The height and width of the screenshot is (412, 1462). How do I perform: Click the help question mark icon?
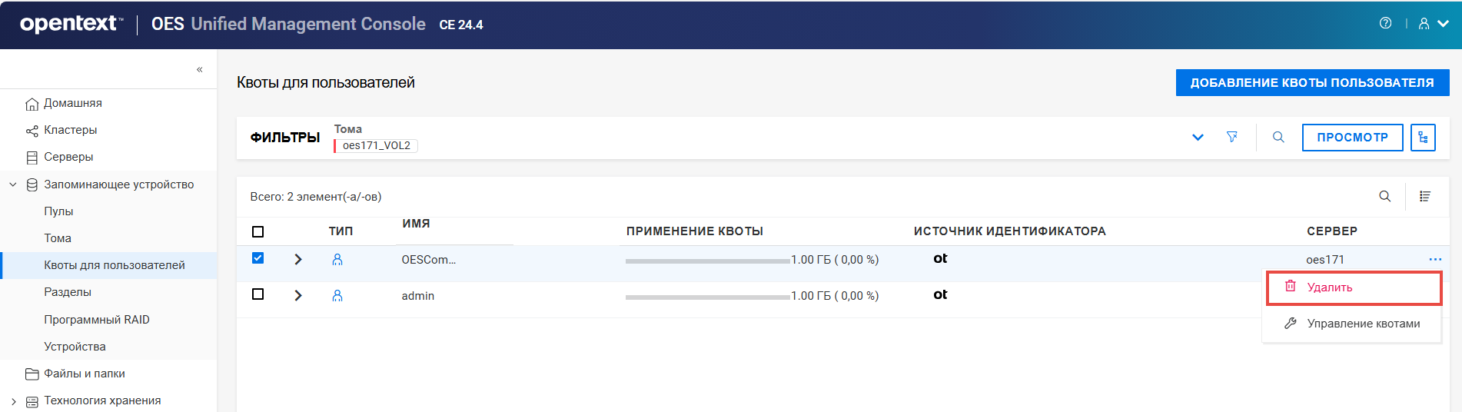click(1385, 24)
